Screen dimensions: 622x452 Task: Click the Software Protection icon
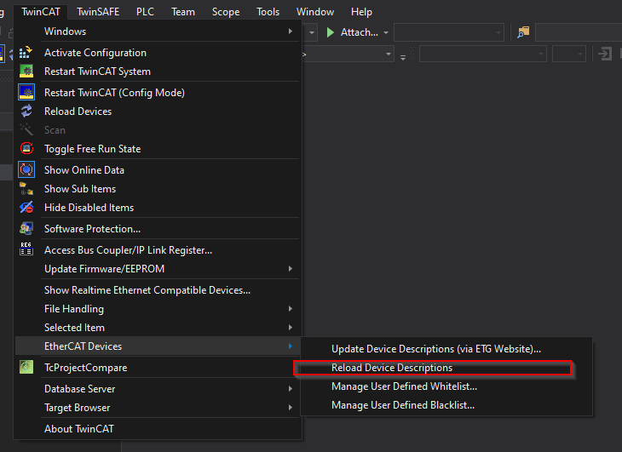(x=26, y=229)
